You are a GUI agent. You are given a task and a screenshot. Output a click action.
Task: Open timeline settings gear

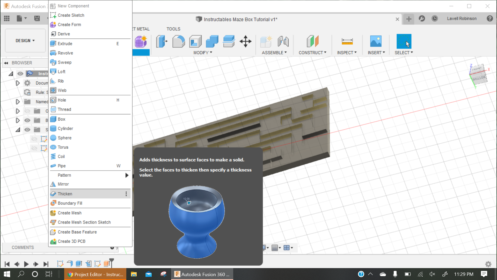488,264
